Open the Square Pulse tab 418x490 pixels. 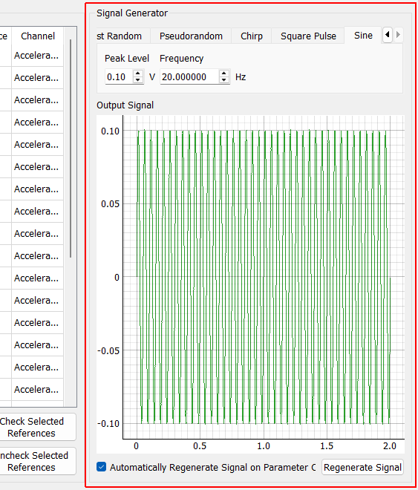coord(308,36)
